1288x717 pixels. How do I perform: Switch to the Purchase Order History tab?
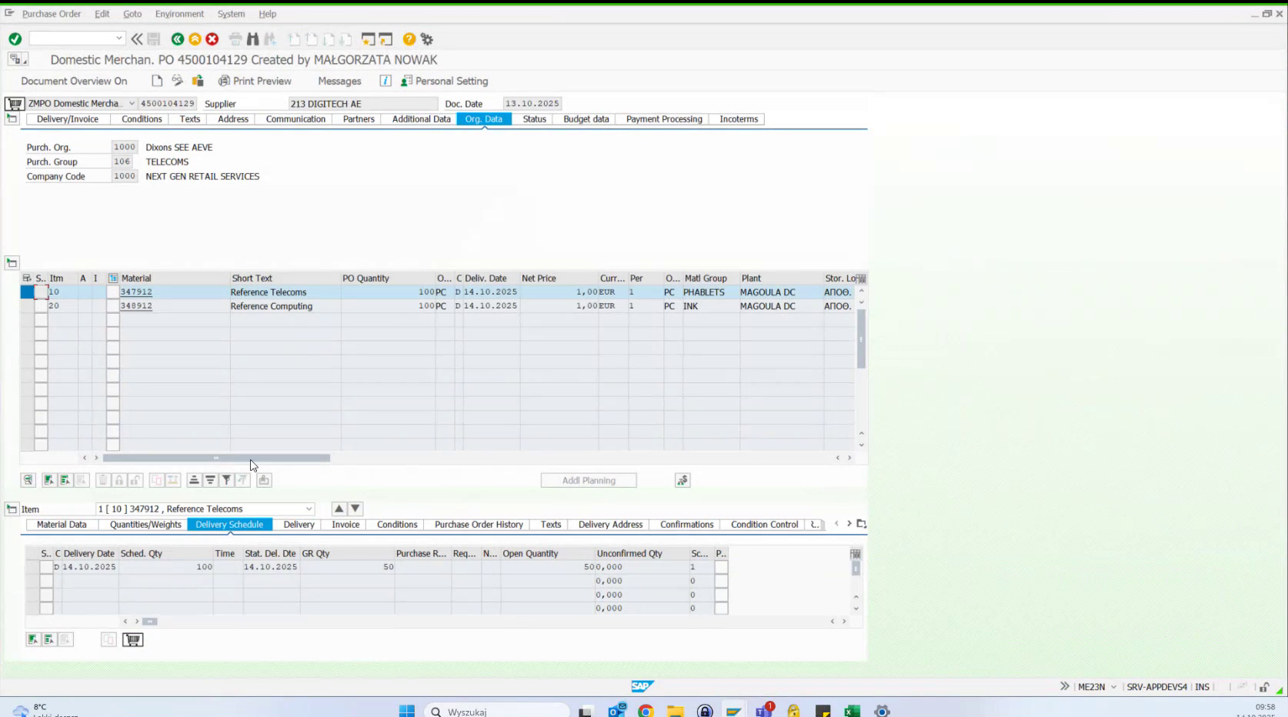478,524
